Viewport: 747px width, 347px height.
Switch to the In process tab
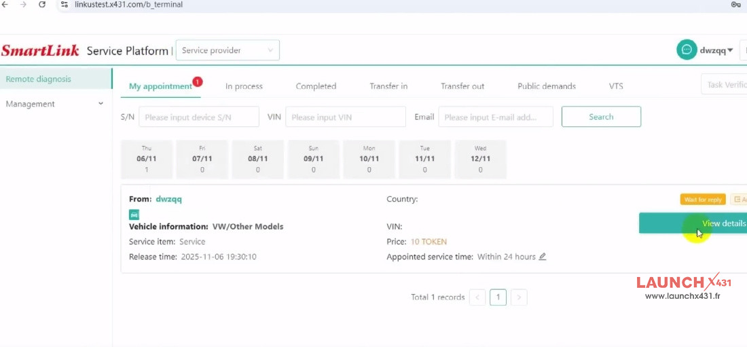click(244, 86)
